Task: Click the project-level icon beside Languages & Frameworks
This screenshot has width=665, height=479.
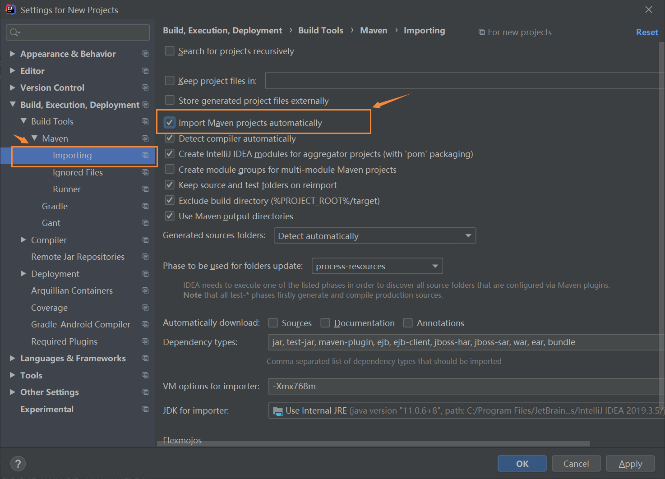Action: pyautogui.click(x=145, y=358)
